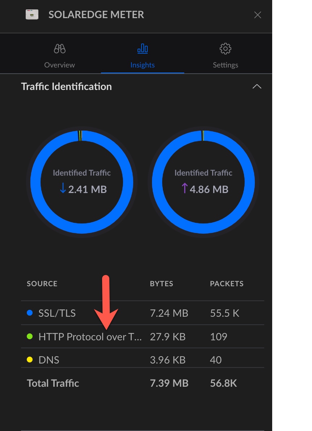Image resolution: width=312 pixels, height=431 pixels.
Task: Click the SOLAREDGE METER title
Action: pyautogui.click(x=96, y=15)
